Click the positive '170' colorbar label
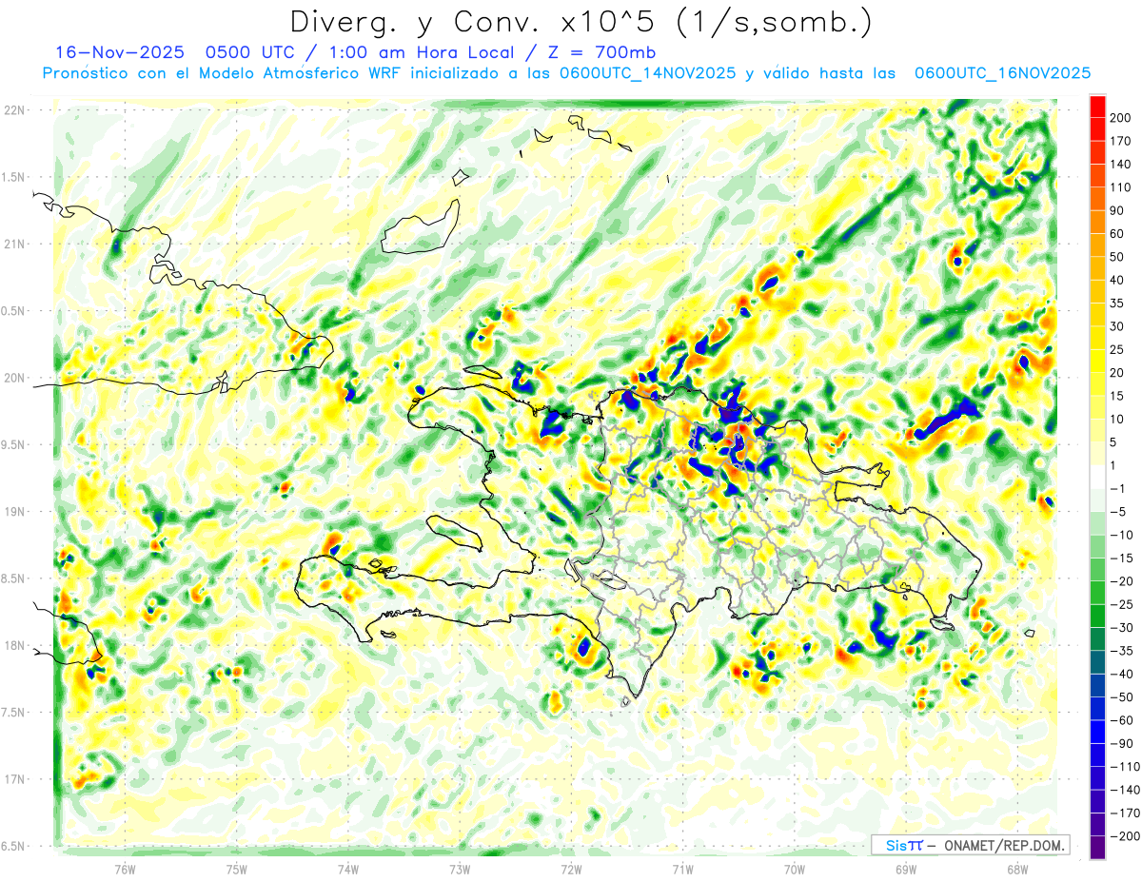Viewport: 1142px width, 882px height. coord(1122,141)
